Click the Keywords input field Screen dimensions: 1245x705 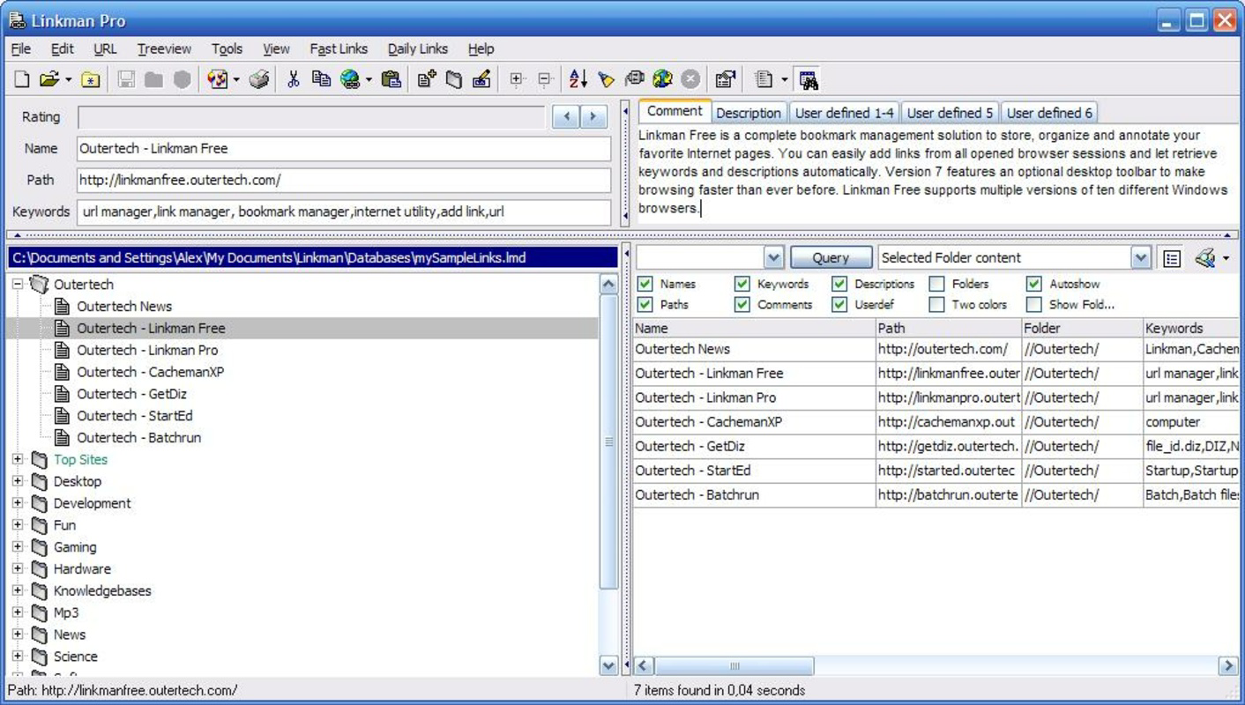click(344, 211)
